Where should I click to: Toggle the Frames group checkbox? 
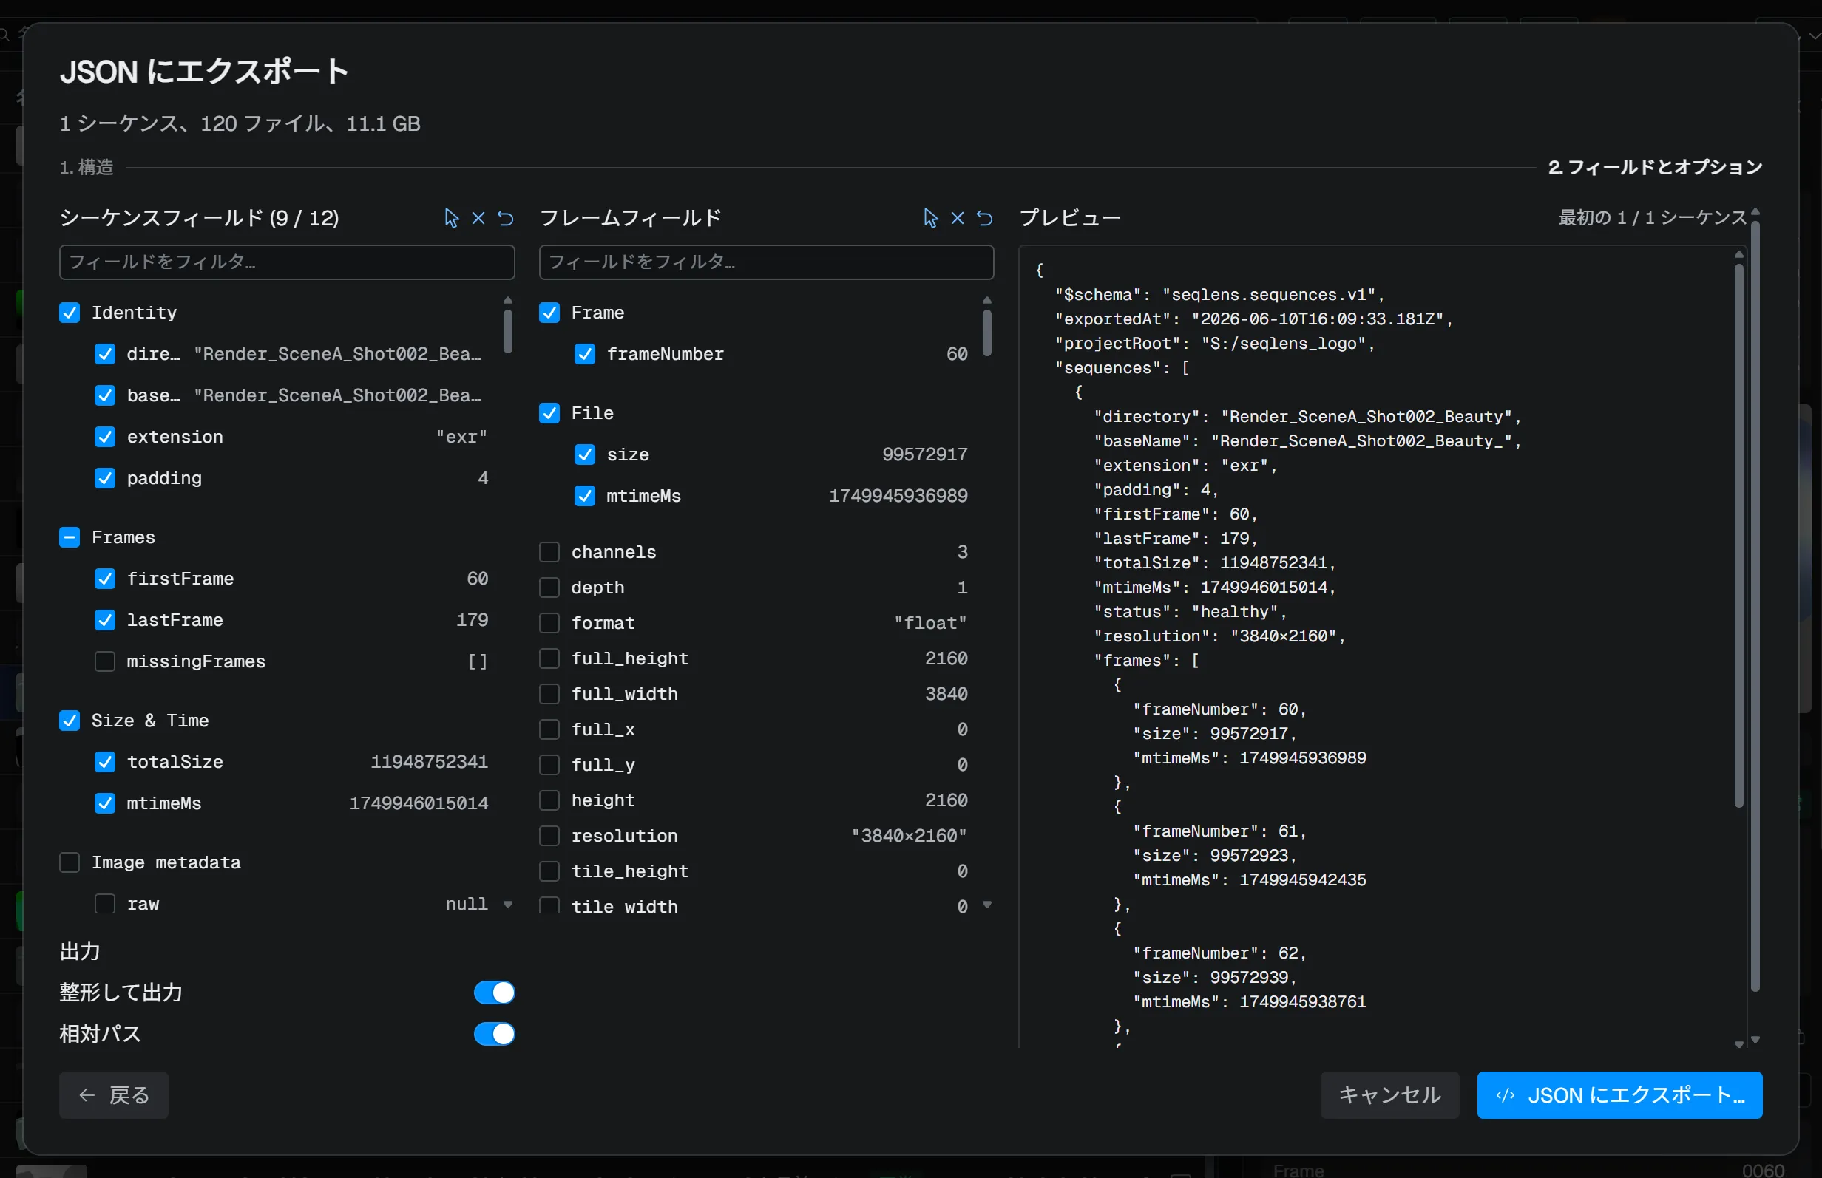[x=70, y=538]
